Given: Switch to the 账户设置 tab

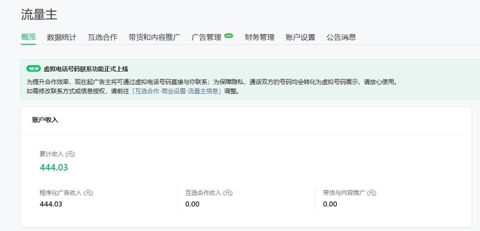Looking at the screenshot, I should [300, 37].
